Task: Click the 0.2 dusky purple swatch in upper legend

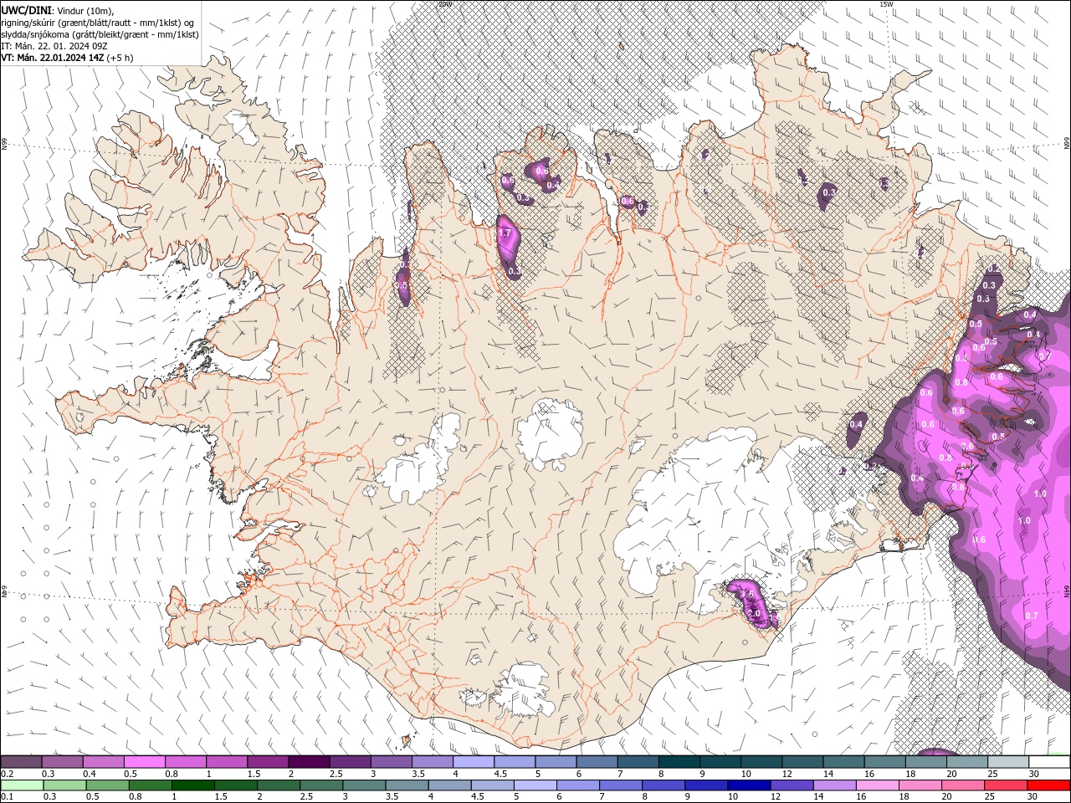Action: coord(21,762)
